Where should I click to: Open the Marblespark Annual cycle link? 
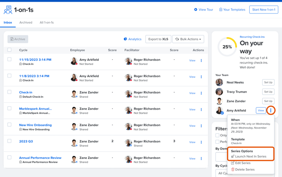35,109
